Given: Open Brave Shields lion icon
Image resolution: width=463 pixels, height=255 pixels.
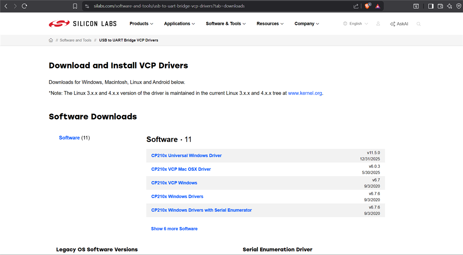Looking at the screenshot, I should pos(368,6).
